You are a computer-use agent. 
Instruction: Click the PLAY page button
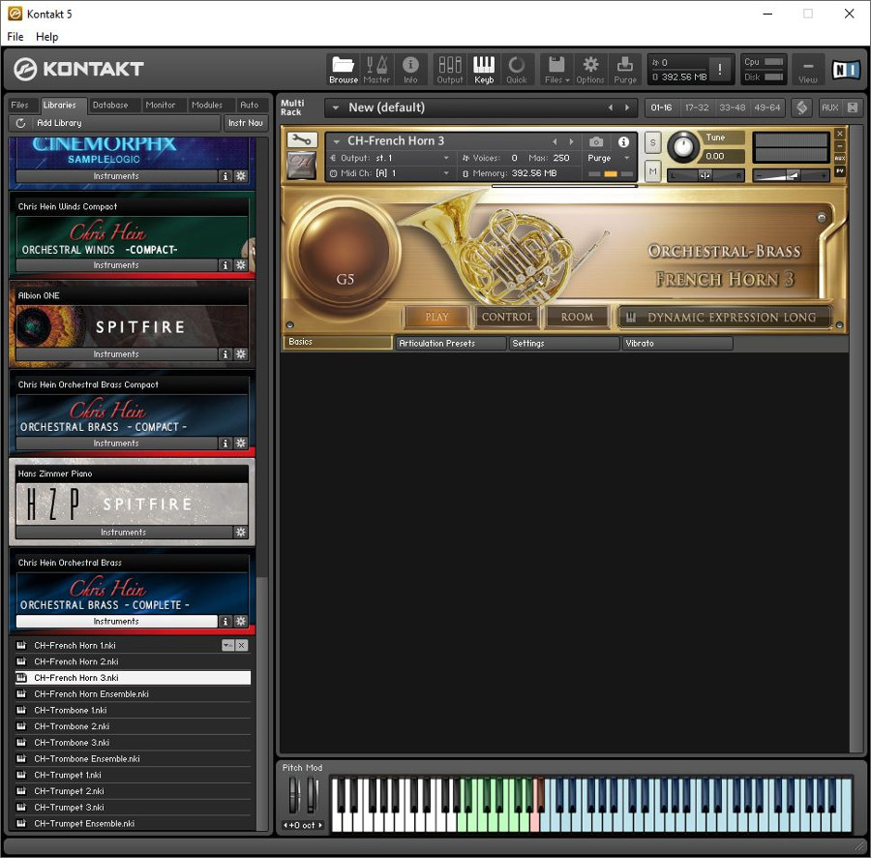click(x=436, y=317)
